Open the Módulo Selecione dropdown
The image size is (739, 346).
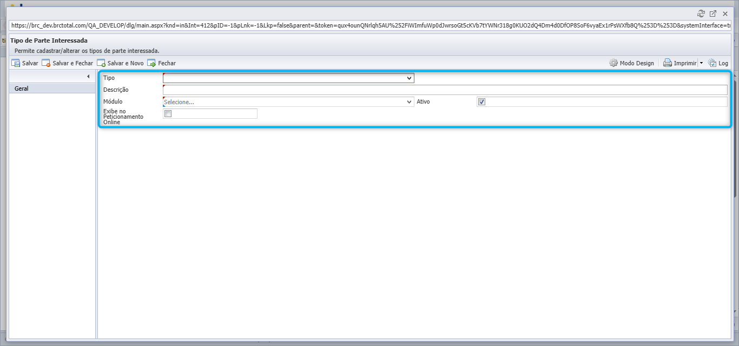click(x=288, y=101)
